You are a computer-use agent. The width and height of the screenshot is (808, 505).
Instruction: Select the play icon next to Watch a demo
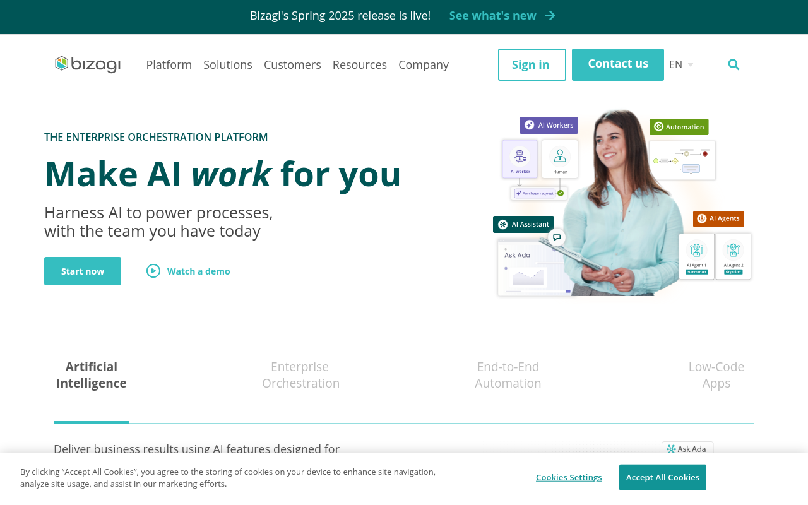click(153, 271)
